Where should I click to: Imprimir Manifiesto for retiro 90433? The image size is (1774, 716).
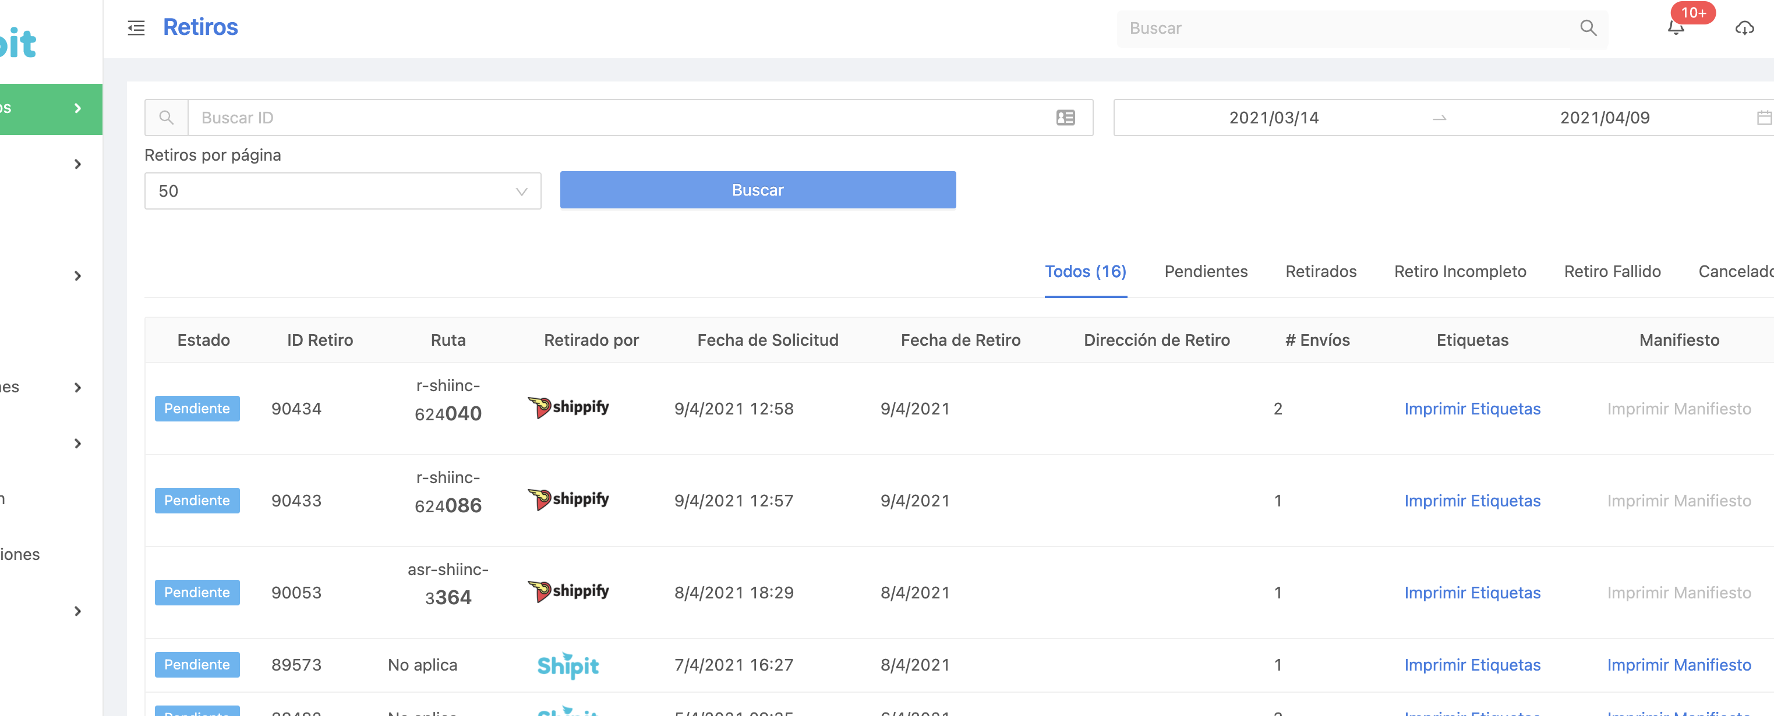[1679, 501]
